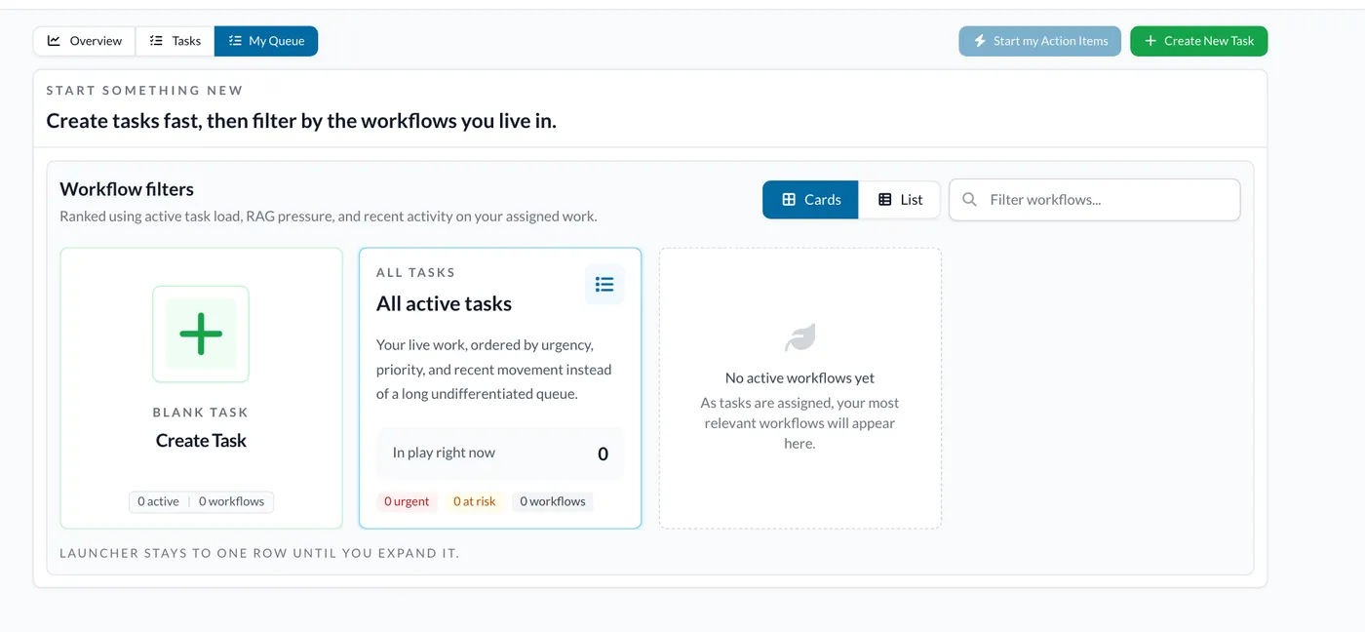
Task: Switch workflow view to Cards
Action: pyautogui.click(x=810, y=199)
